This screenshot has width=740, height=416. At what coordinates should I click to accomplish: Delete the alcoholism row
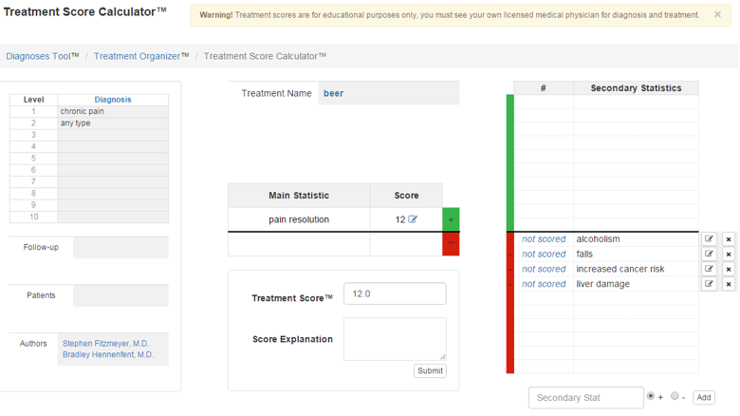pyautogui.click(x=729, y=239)
